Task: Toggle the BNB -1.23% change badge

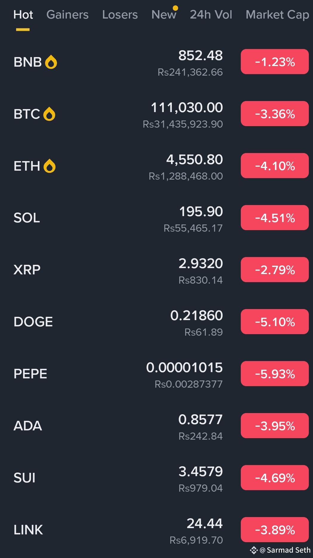Action: [275, 62]
